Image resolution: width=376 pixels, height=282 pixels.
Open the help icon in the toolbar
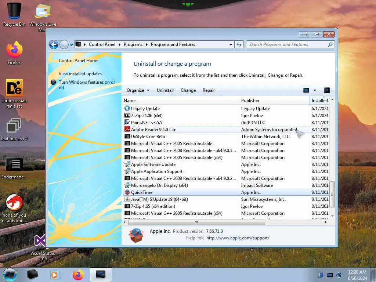click(x=326, y=90)
